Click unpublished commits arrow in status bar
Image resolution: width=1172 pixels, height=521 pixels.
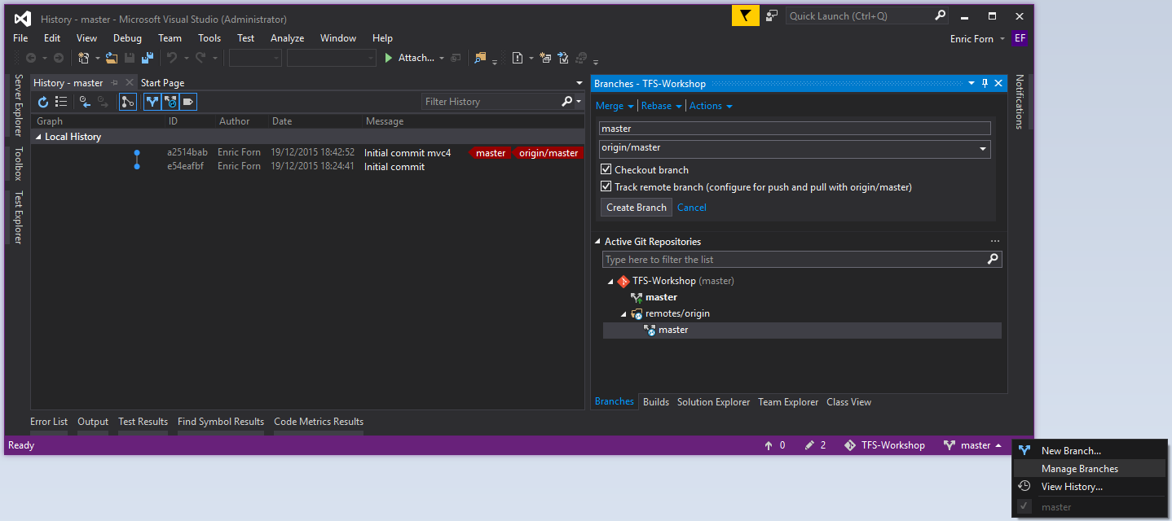point(768,445)
